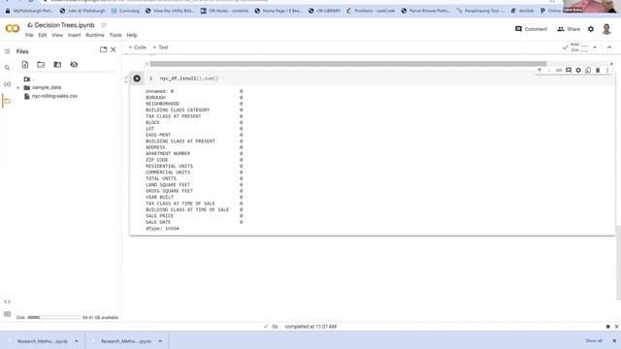Open the RAM/Disk connection dropdown
The height and width of the screenshot is (349, 621).
(595, 48)
